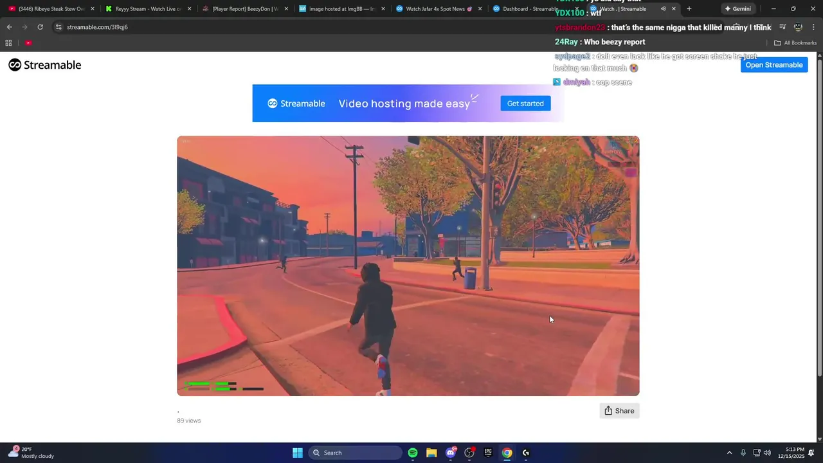
Task: Click the microphone icon in system tray
Action: coord(743,453)
